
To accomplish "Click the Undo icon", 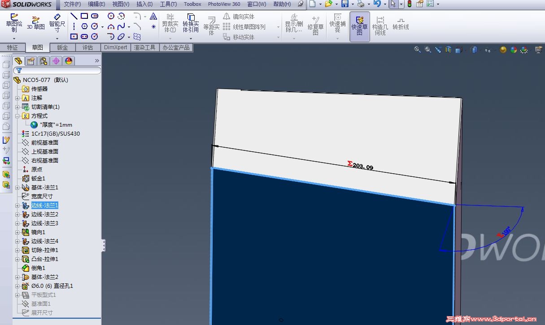I will click(377, 4).
